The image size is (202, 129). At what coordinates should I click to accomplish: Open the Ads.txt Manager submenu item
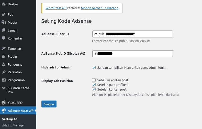(x=13, y=125)
